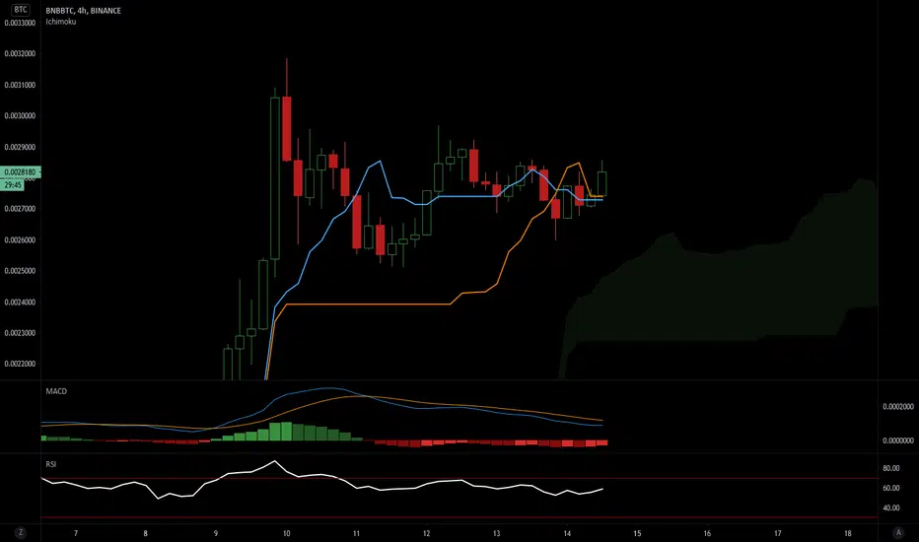Click price axis value 0.0033000
The height and width of the screenshot is (542, 919).
pos(20,23)
